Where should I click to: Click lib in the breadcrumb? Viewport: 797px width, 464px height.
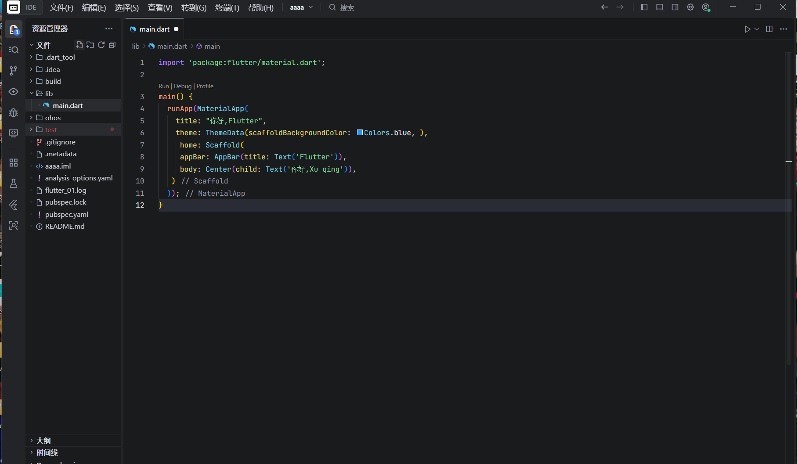(x=136, y=46)
